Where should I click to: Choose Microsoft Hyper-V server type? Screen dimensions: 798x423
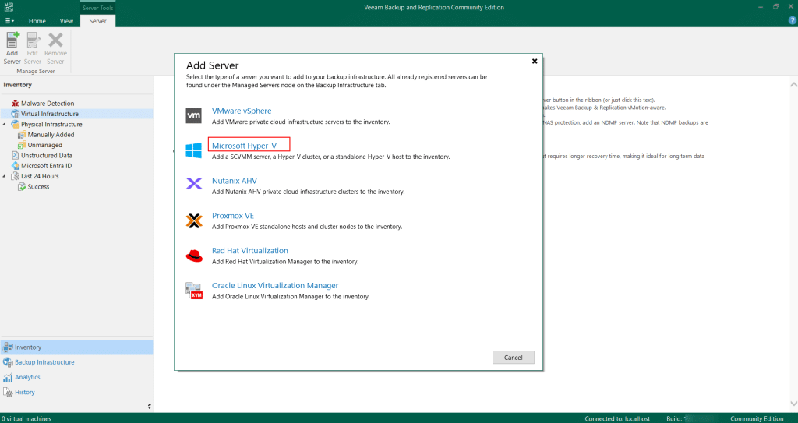pos(244,146)
